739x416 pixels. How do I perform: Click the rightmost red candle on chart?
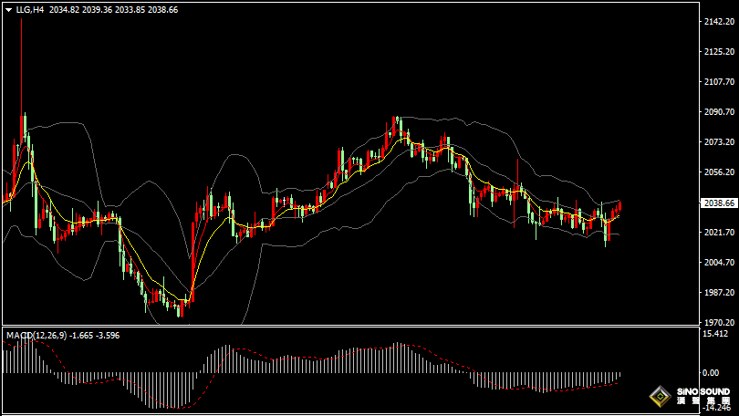619,206
